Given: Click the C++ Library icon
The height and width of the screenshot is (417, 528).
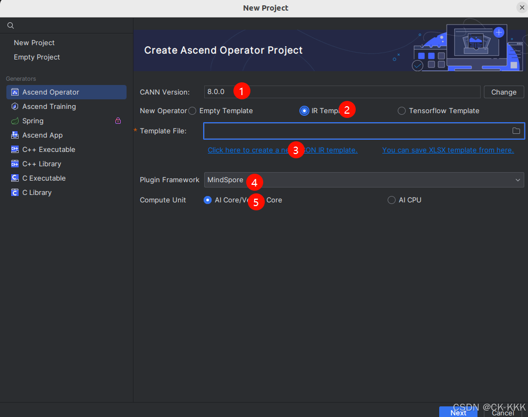Looking at the screenshot, I should click(15, 164).
